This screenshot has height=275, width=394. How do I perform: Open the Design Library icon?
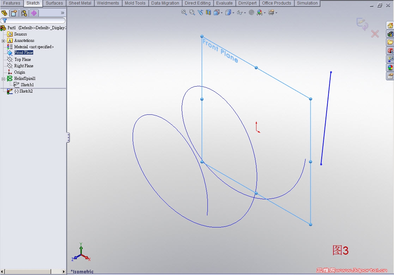[390, 34]
